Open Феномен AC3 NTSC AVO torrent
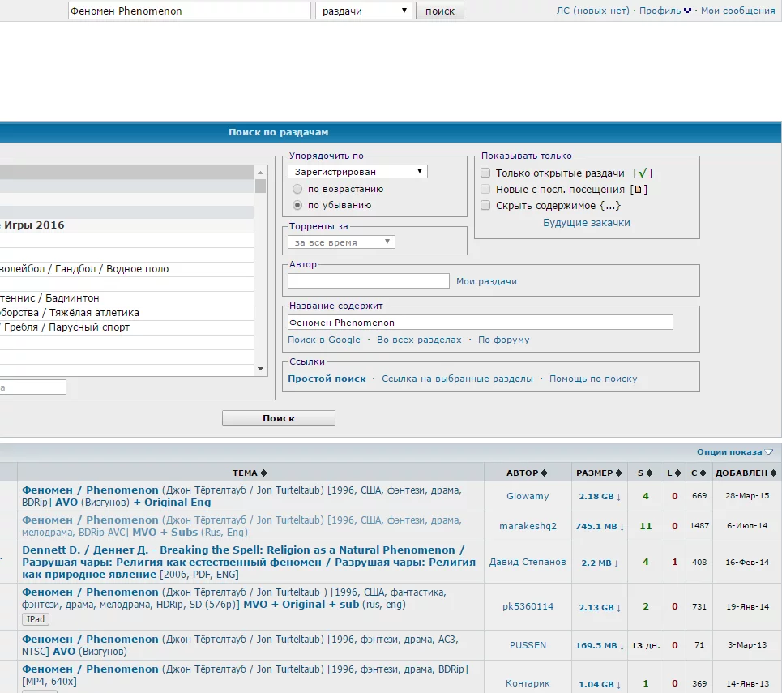The width and height of the screenshot is (782, 693). (x=241, y=645)
